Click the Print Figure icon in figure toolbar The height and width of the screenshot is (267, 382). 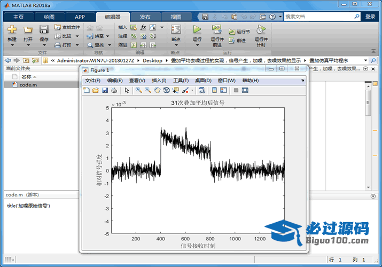click(x=114, y=90)
